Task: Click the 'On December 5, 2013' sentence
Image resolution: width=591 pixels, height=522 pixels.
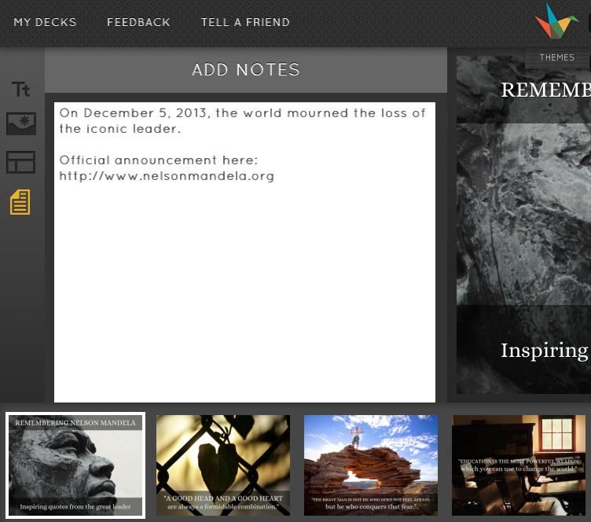Action: tap(242, 120)
